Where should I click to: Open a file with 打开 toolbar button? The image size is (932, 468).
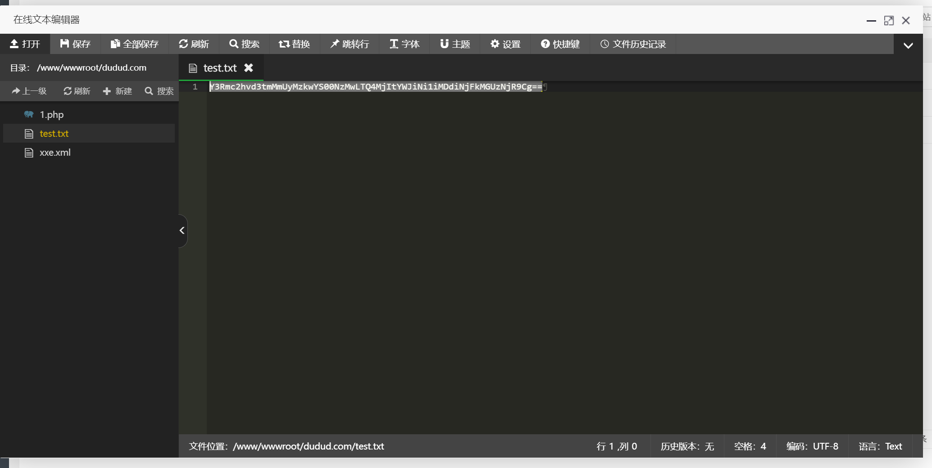pos(25,44)
